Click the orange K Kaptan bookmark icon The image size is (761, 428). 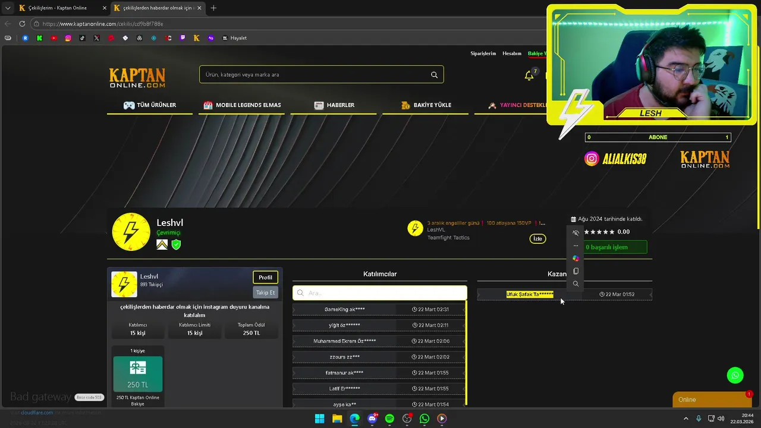click(197, 38)
